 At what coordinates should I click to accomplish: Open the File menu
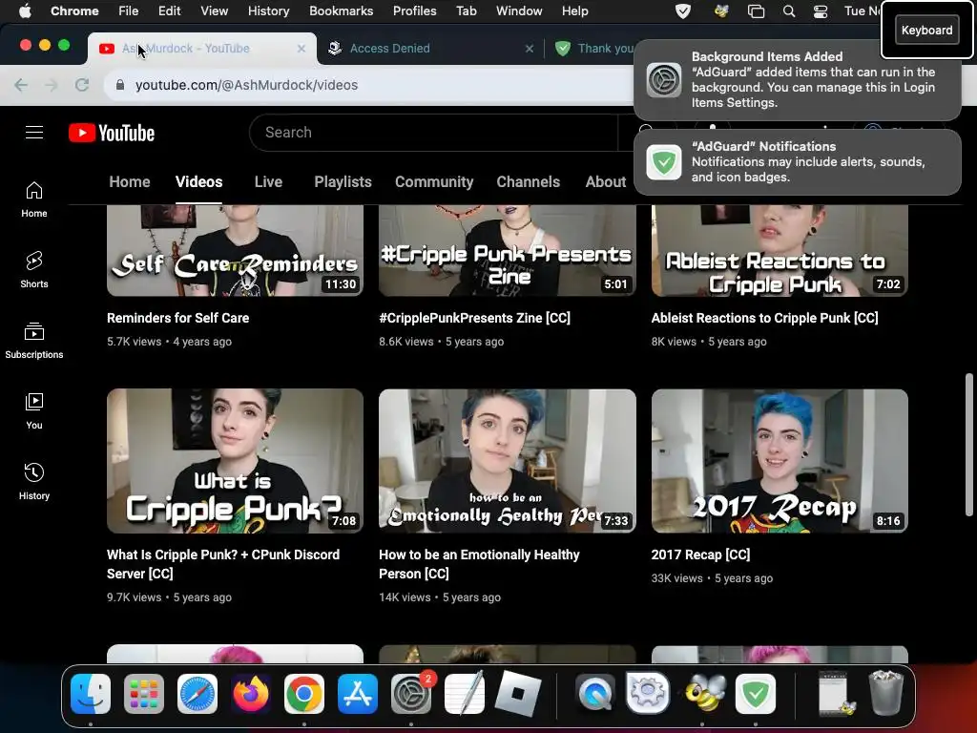(x=129, y=11)
